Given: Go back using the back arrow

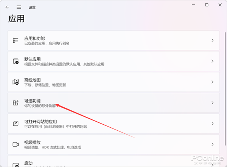Looking at the screenshot, I should pos(7,7).
